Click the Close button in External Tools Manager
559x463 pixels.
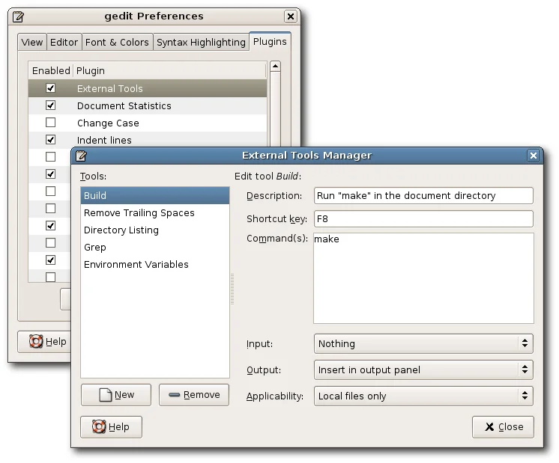pos(503,426)
